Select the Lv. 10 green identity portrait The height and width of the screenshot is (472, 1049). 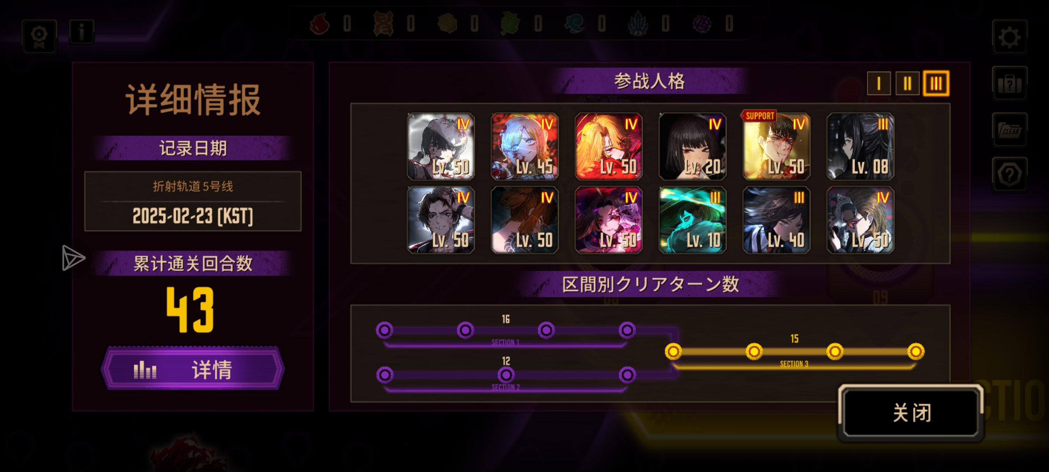pyautogui.click(x=692, y=220)
